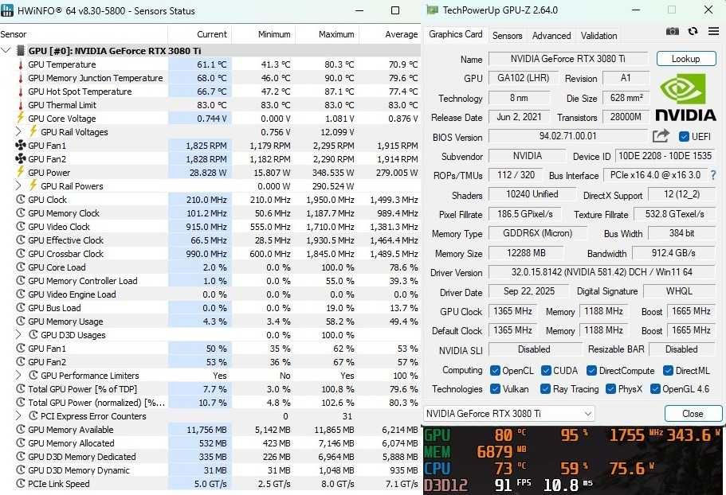Screen dimensions: 726x495
Task: Click the Current column header in HWiNFO
Action: click(199, 34)
